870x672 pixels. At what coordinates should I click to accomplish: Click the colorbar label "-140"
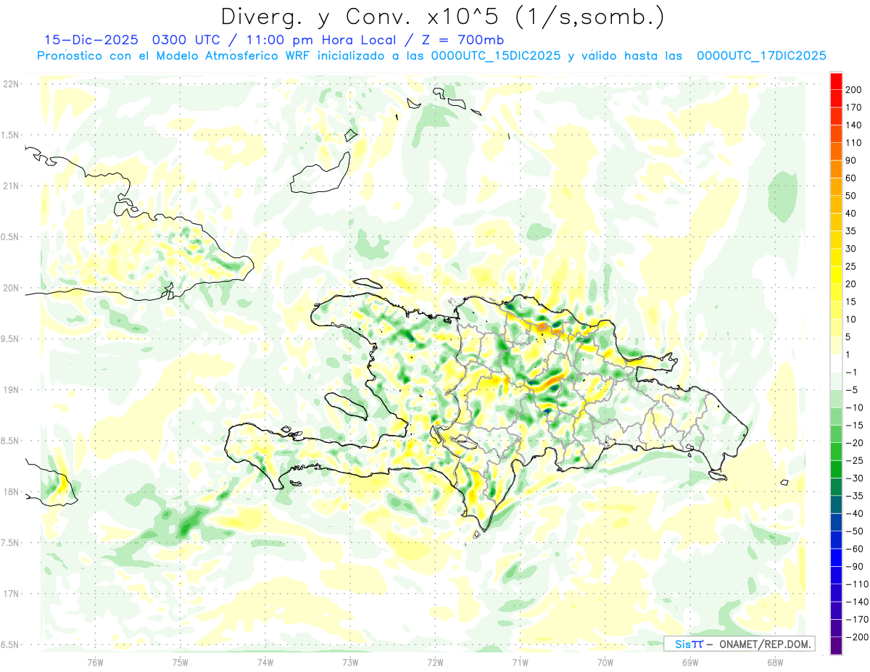[856, 602]
